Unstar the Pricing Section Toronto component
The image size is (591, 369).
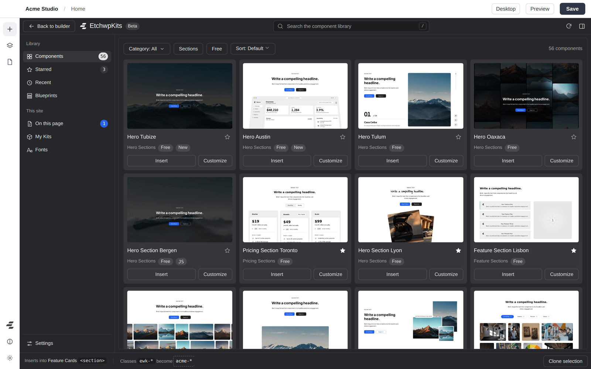pyautogui.click(x=342, y=251)
